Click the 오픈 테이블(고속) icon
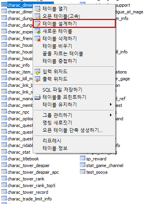147x204 pixels. point(38,17)
